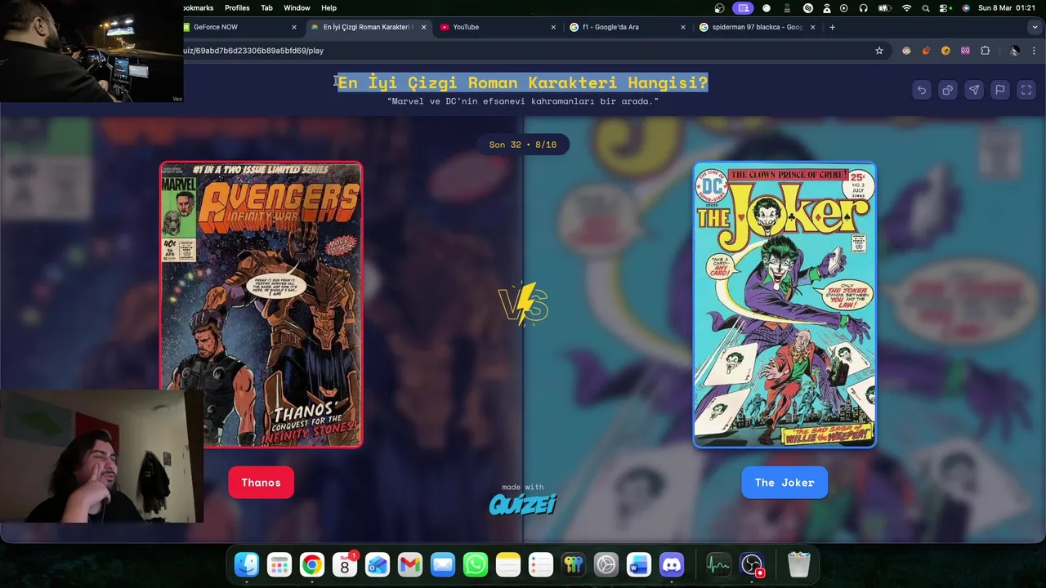Close the GeForce NOW tab
Screen dimensions: 1046x588
point(294,27)
